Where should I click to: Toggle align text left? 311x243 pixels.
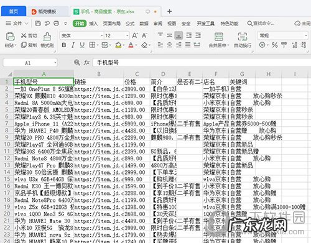click(160, 45)
